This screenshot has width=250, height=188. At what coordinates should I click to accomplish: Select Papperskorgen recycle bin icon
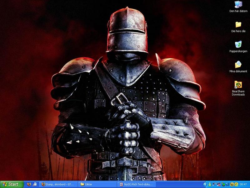238,44
